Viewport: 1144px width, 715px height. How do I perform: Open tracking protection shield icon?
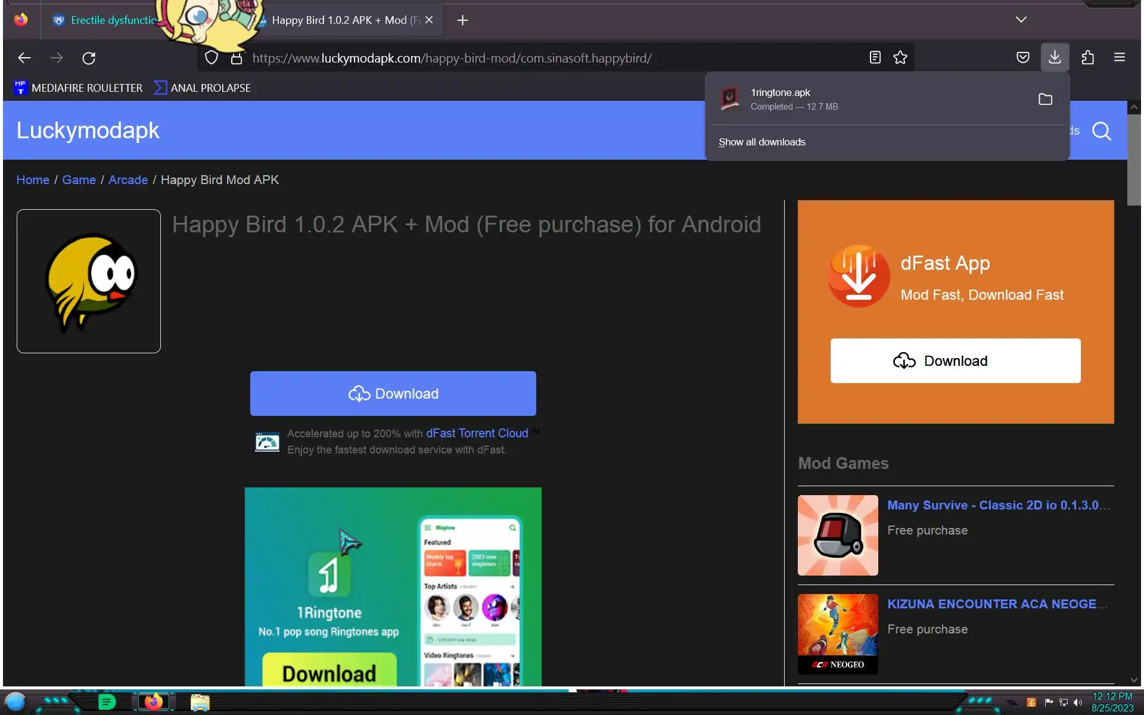pyautogui.click(x=212, y=58)
